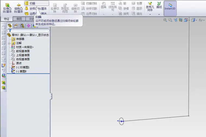This screenshot has width=206, height=137.
Task: Choose the 放样凸台/基体 loft tool
Action: [36, 9]
